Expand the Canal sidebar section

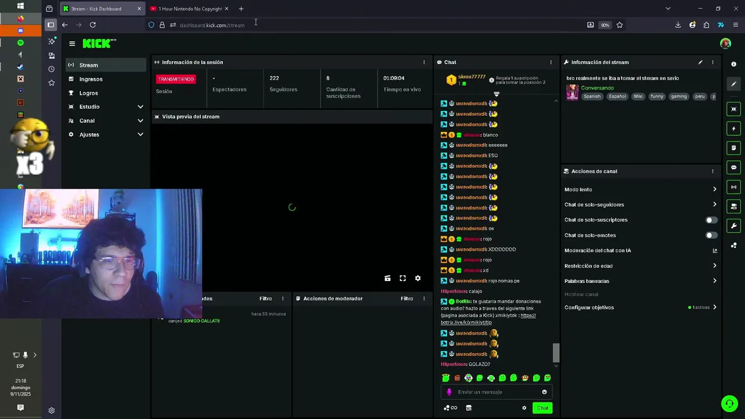coord(107,120)
